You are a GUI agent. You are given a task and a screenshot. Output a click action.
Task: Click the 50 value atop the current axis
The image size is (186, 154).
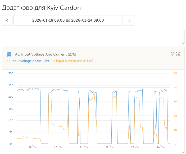tap(175, 73)
